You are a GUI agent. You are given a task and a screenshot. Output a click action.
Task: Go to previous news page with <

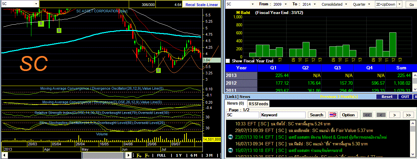coord(381,115)
